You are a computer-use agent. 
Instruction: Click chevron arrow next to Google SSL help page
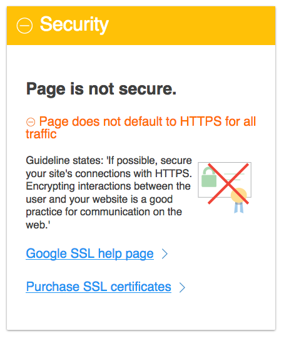click(165, 253)
